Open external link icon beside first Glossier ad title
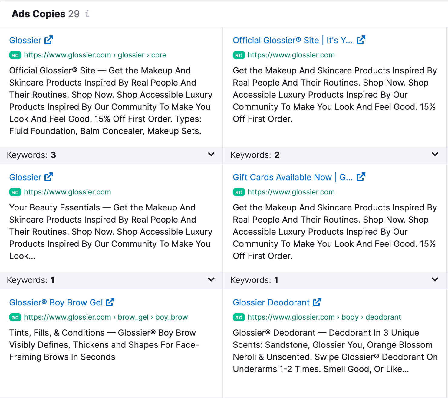448x398 pixels. click(49, 40)
